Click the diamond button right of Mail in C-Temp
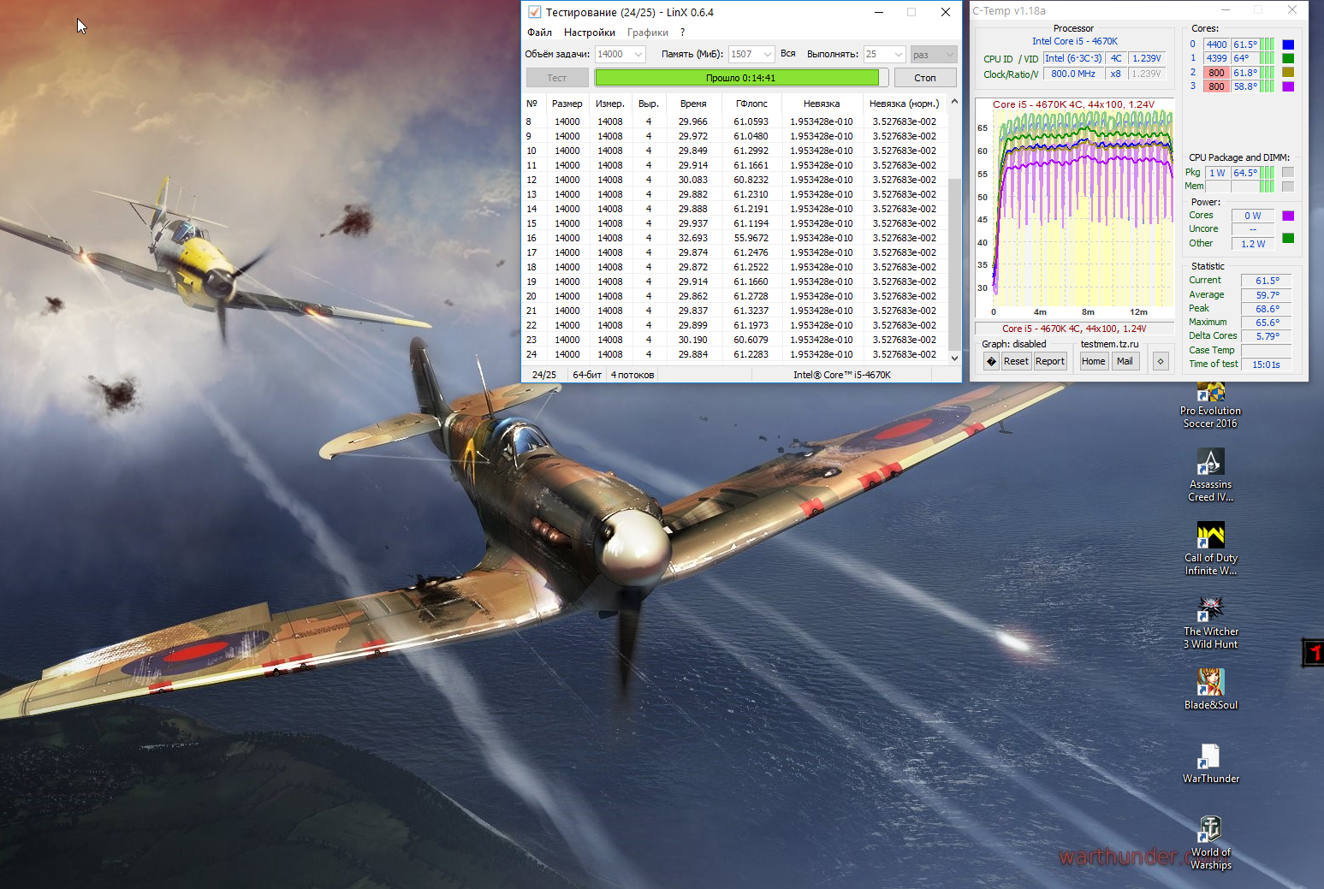This screenshot has width=1324, height=889. tap(1161, 361)
